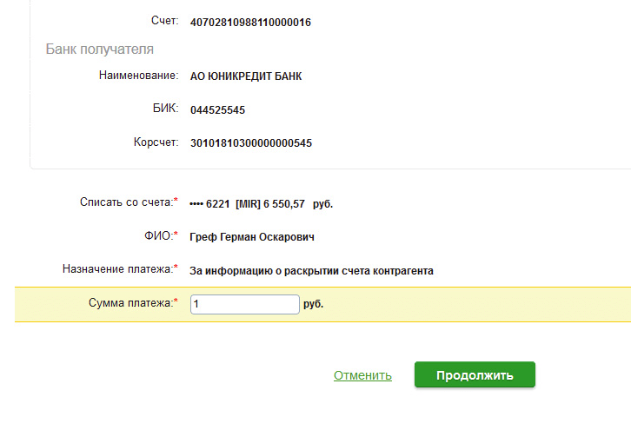631x430 pixels.
Task: Click the Списать со счета: label
Action: (x=127, y=202)
